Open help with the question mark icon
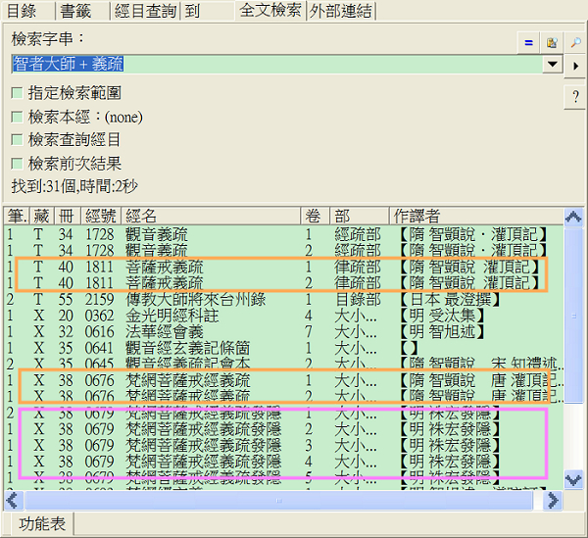Viewport: 588px width, 538px height. point(575,97)
